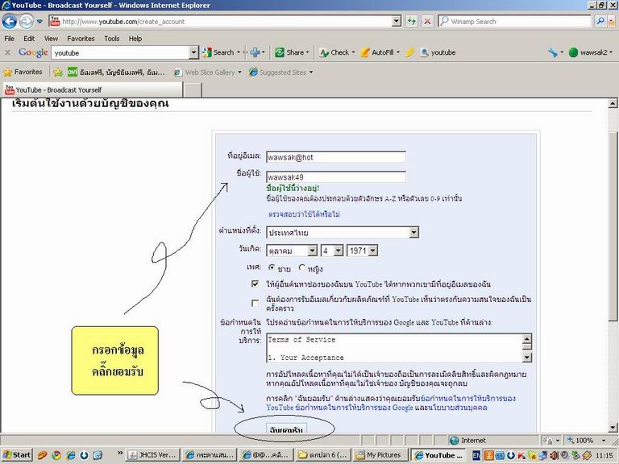This screenshot has height=464, width=619.
Task: Open the View menu
Action: pyautogui.click(x=51, y=39)
